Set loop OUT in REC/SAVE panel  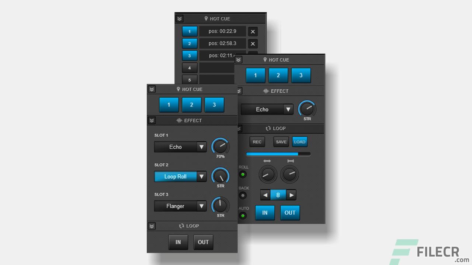coord(290,213)
